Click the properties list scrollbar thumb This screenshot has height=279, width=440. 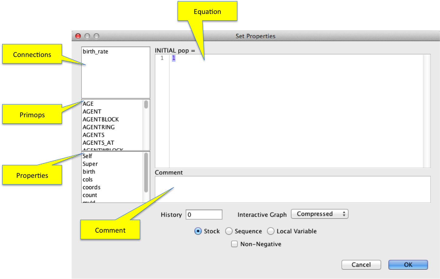click(x=146, y=172)
